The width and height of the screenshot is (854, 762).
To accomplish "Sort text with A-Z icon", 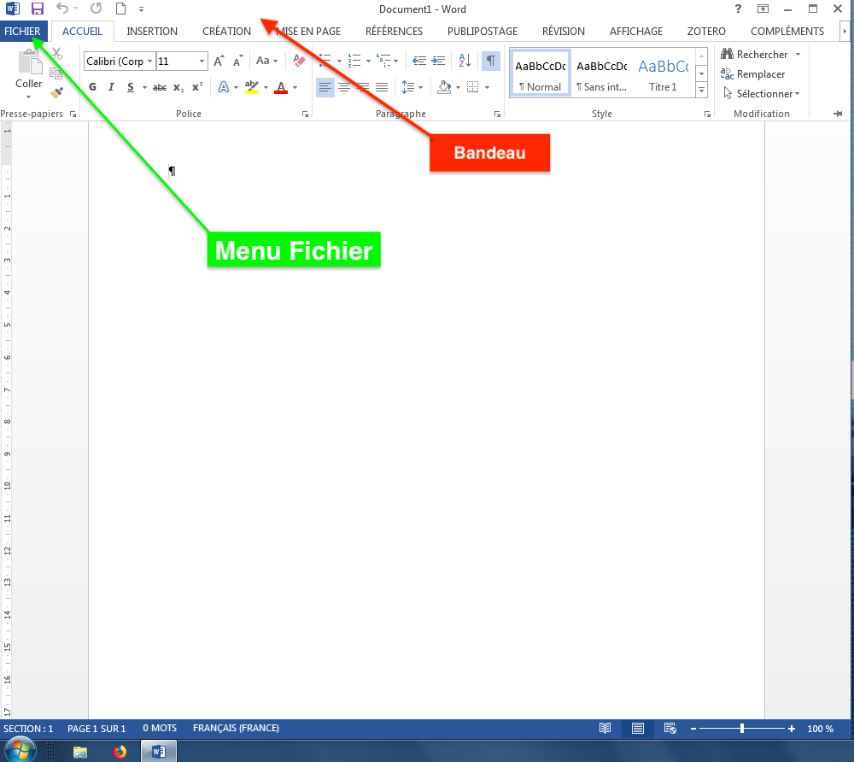I will 465,61.
